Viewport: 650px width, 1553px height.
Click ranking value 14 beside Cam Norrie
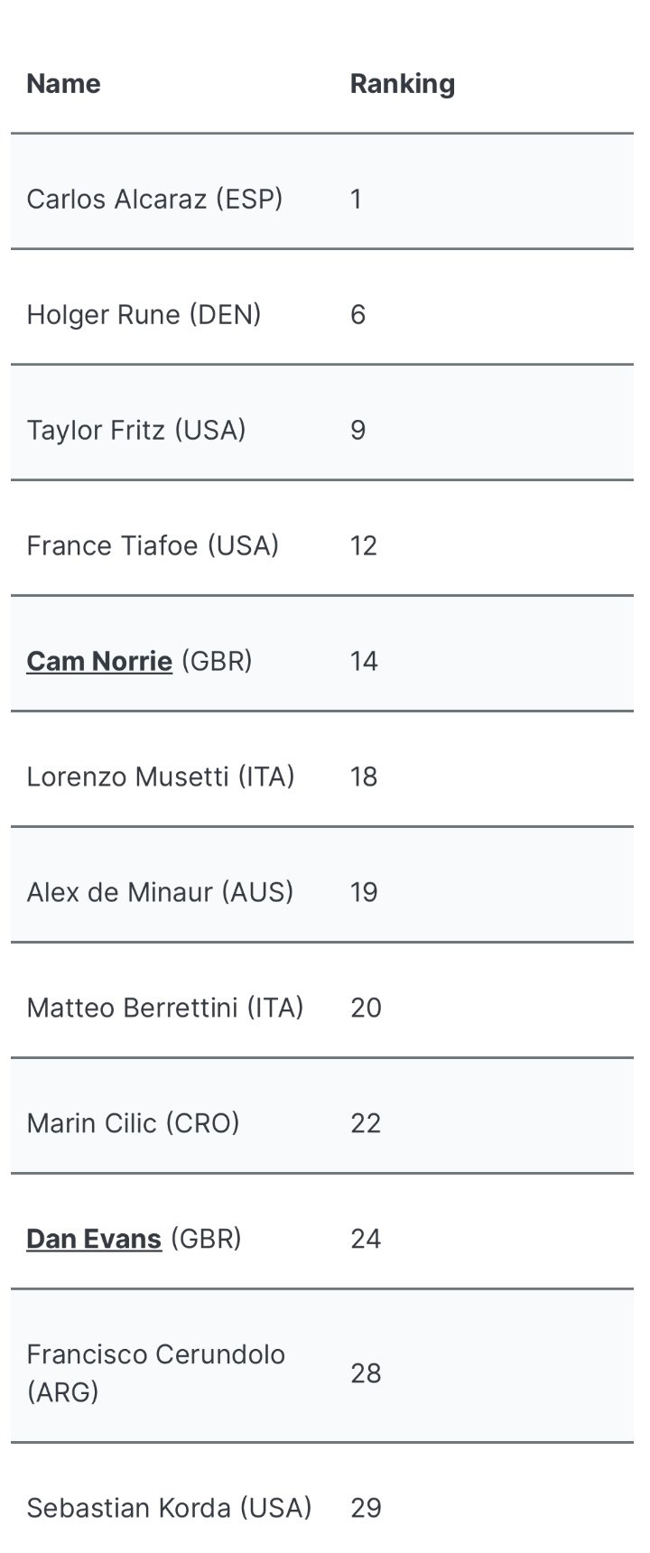pyautogui.click(x=364, y=661)
